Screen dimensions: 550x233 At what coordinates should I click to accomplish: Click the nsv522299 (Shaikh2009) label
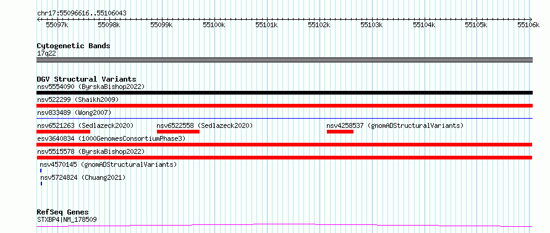[x=78, y=100]
